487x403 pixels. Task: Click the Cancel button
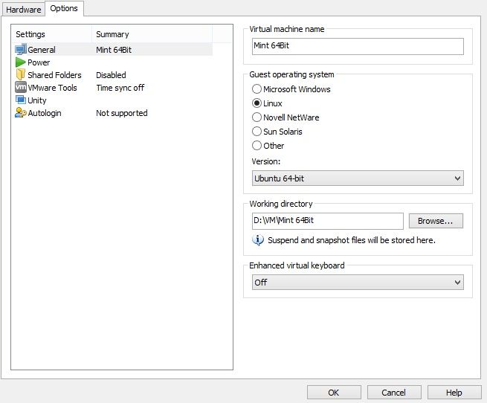pos(394,393)
